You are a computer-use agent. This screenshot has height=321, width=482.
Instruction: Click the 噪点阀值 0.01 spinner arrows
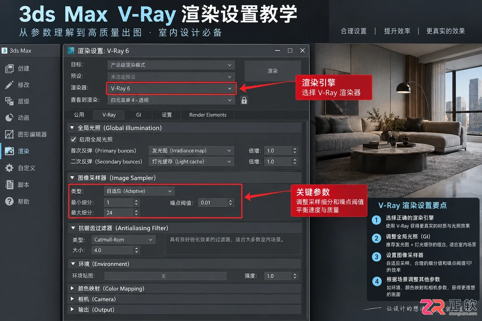click(x=230, y=203)
